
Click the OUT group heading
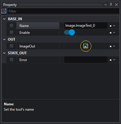pos(11,39)
